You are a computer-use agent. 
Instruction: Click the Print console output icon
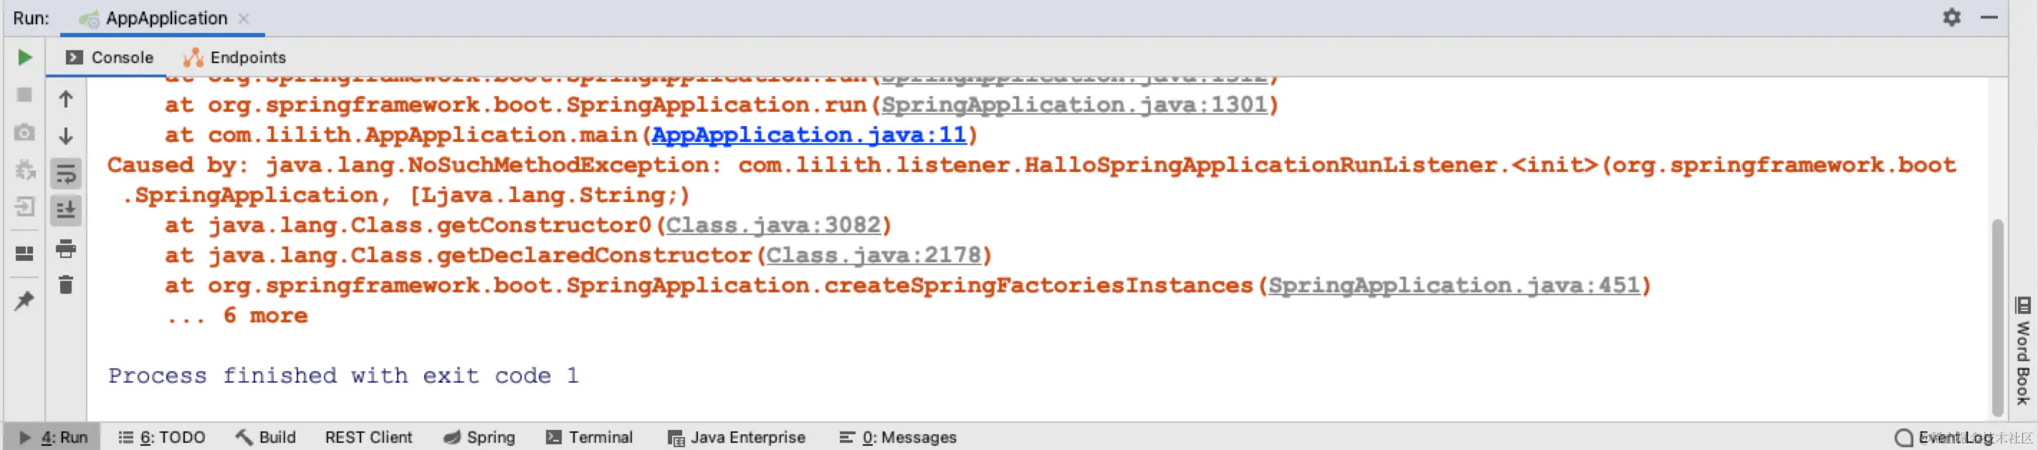(66, 249)
